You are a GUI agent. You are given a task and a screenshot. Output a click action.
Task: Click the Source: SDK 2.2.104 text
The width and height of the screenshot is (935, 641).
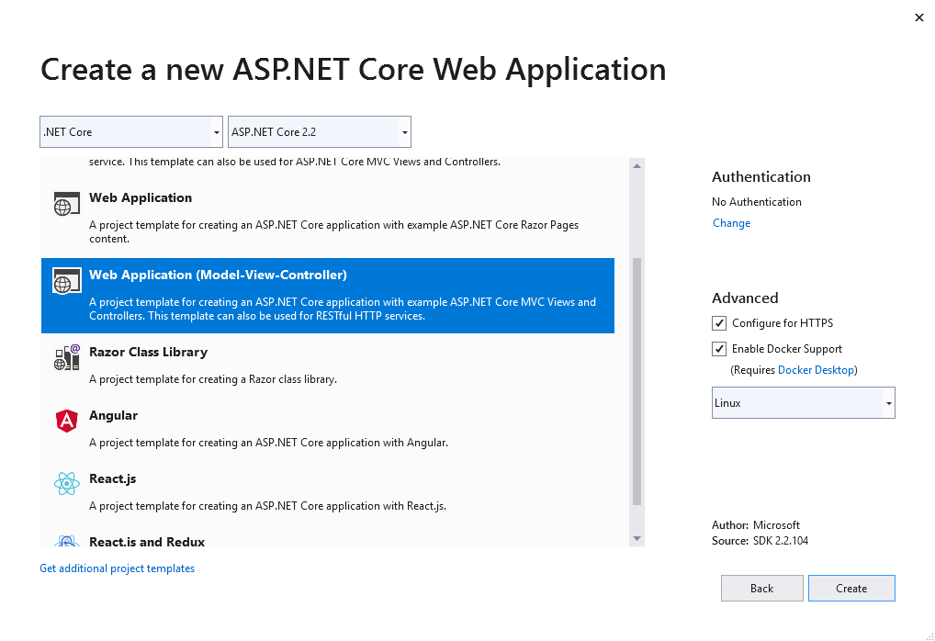(760, 541)
